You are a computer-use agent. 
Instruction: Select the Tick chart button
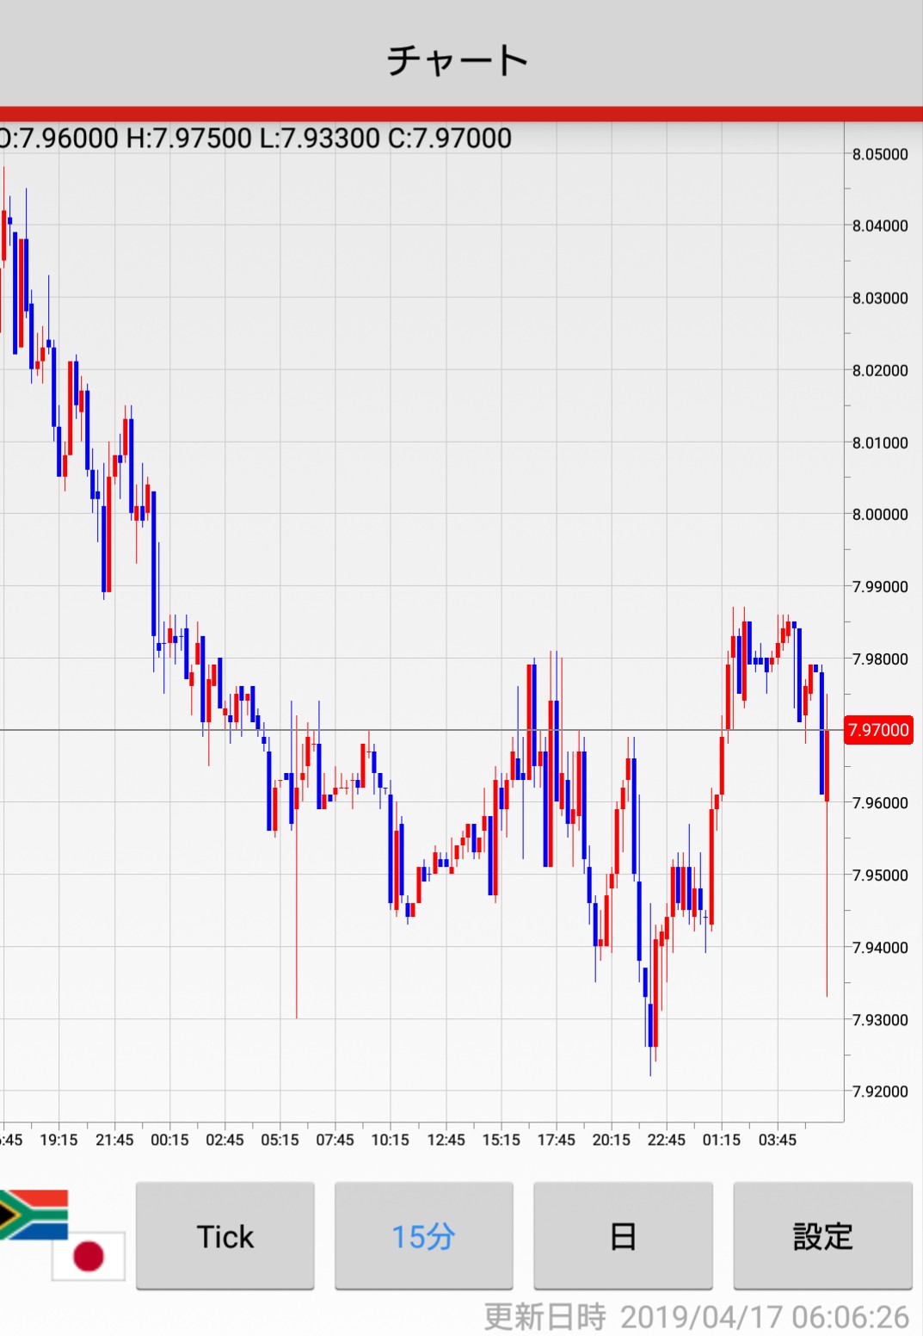click(225, 1236)
